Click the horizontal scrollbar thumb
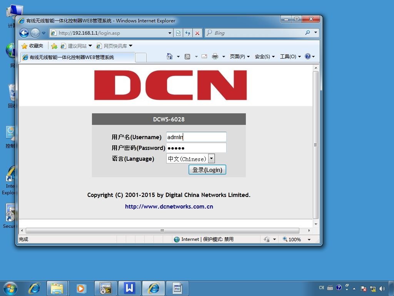This screenshot has height=296, width=394. coord(163,230)
